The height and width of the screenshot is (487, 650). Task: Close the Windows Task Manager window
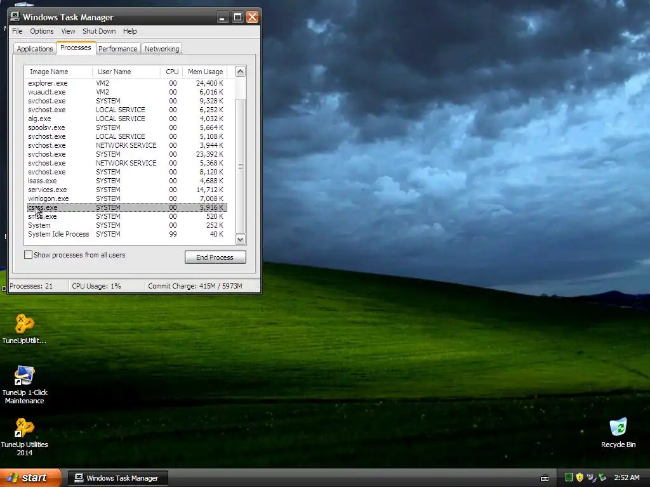coord(252,17)
